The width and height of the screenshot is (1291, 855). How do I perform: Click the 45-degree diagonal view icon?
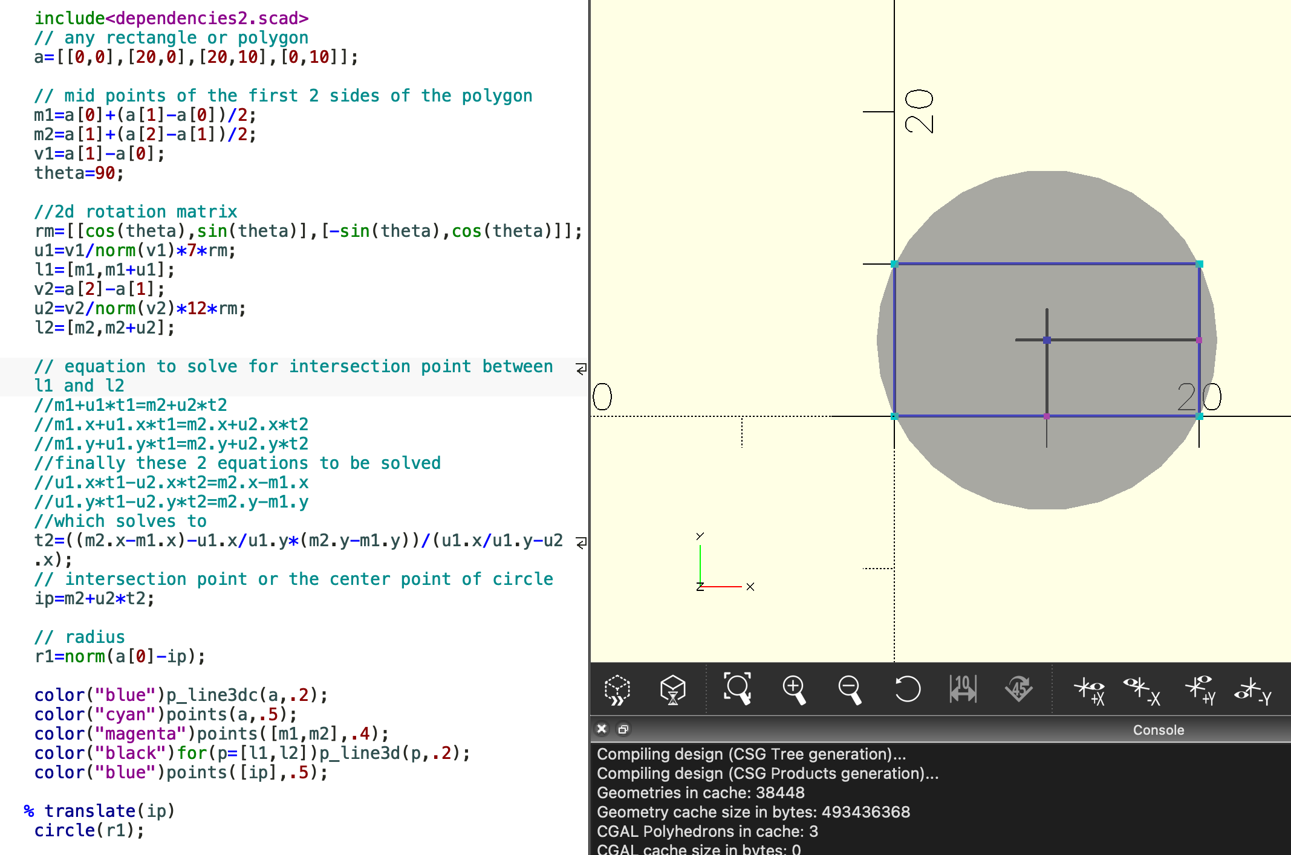click(1019, 689)
